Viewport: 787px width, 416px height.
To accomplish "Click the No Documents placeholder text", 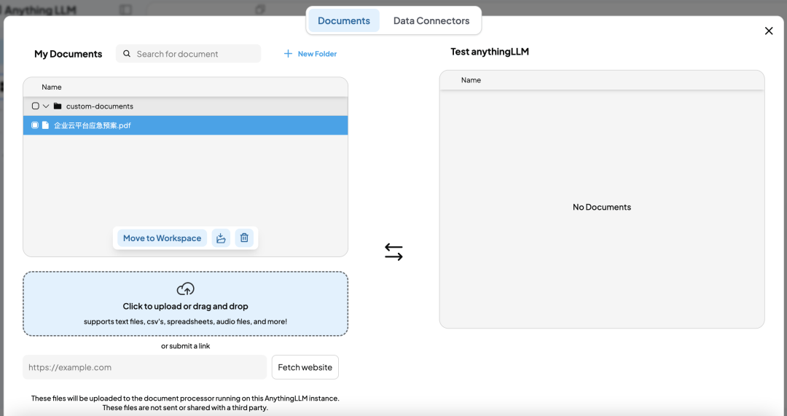I will (602, 207).
